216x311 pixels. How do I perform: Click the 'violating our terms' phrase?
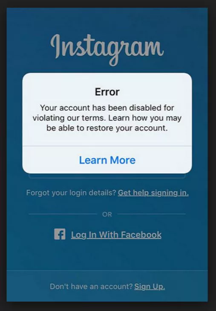tap(69, 118)
